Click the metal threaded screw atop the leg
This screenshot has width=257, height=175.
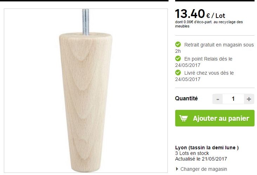tap(86, 22)
